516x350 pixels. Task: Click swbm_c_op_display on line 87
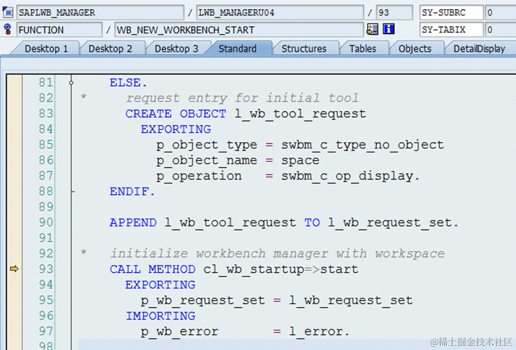347,176
